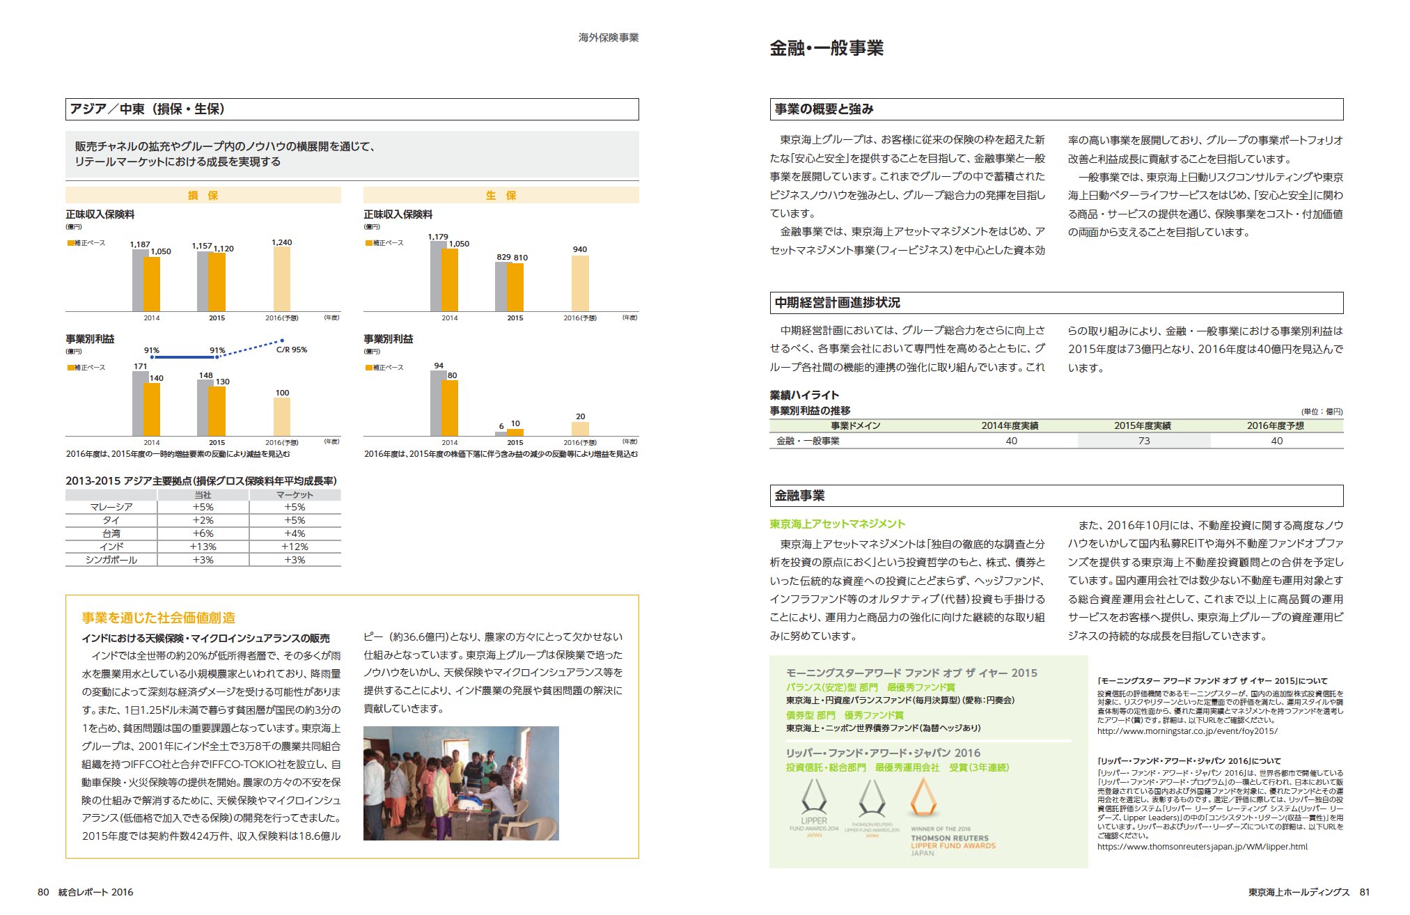Click the green text バランス(安定)型 部門 最優秀ファンド賞
The image size is (1410, 915).
coord(870,687)
